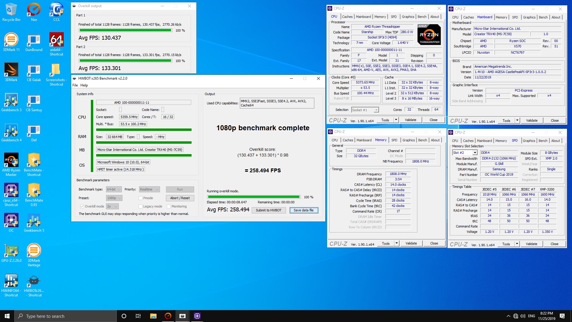This screenshot has height=322, width=572.
Task: Expand the Benchmark type 64-bit dropdown
Action: [x=114, y=189]
